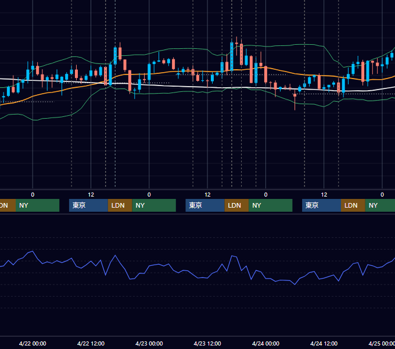Click the 4/24 00:00 date label

pyautogui.click(x=265, y=343)
